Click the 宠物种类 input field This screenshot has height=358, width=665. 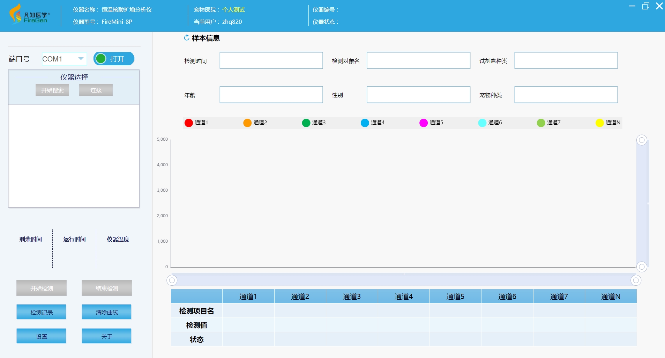click(566, 95)
